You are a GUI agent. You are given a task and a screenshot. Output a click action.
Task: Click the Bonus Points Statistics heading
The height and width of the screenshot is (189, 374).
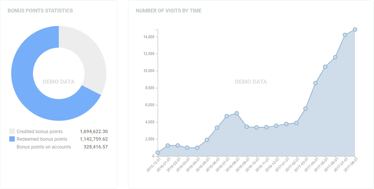[40, 11]
